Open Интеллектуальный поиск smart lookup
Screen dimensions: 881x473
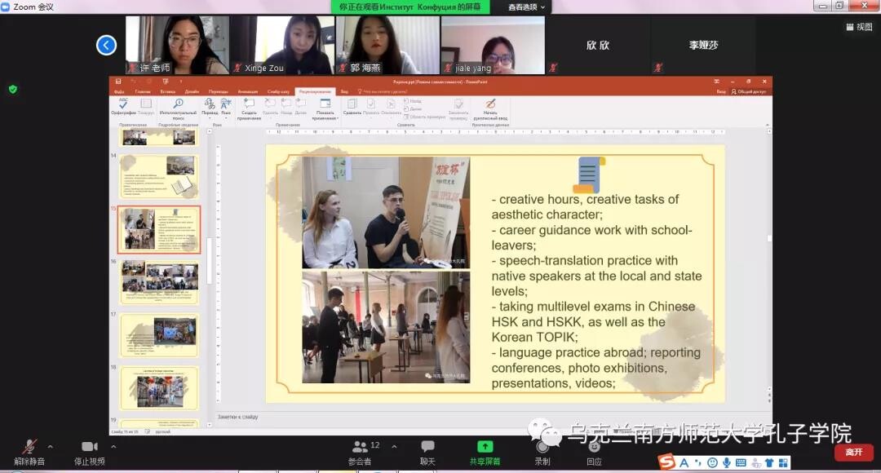[x=178, y=109]
